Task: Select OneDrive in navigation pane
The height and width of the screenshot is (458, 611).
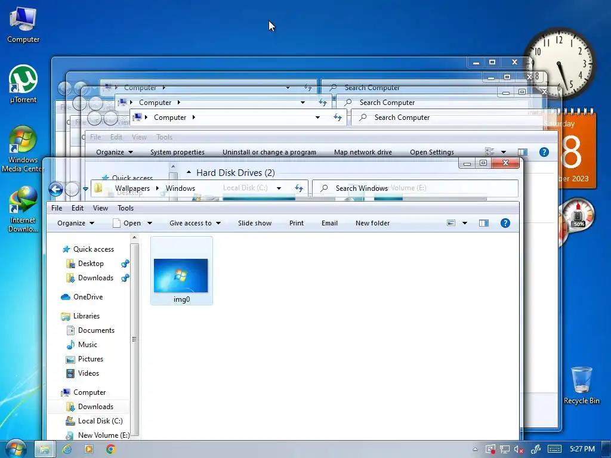Action: (x=88, y=297)
